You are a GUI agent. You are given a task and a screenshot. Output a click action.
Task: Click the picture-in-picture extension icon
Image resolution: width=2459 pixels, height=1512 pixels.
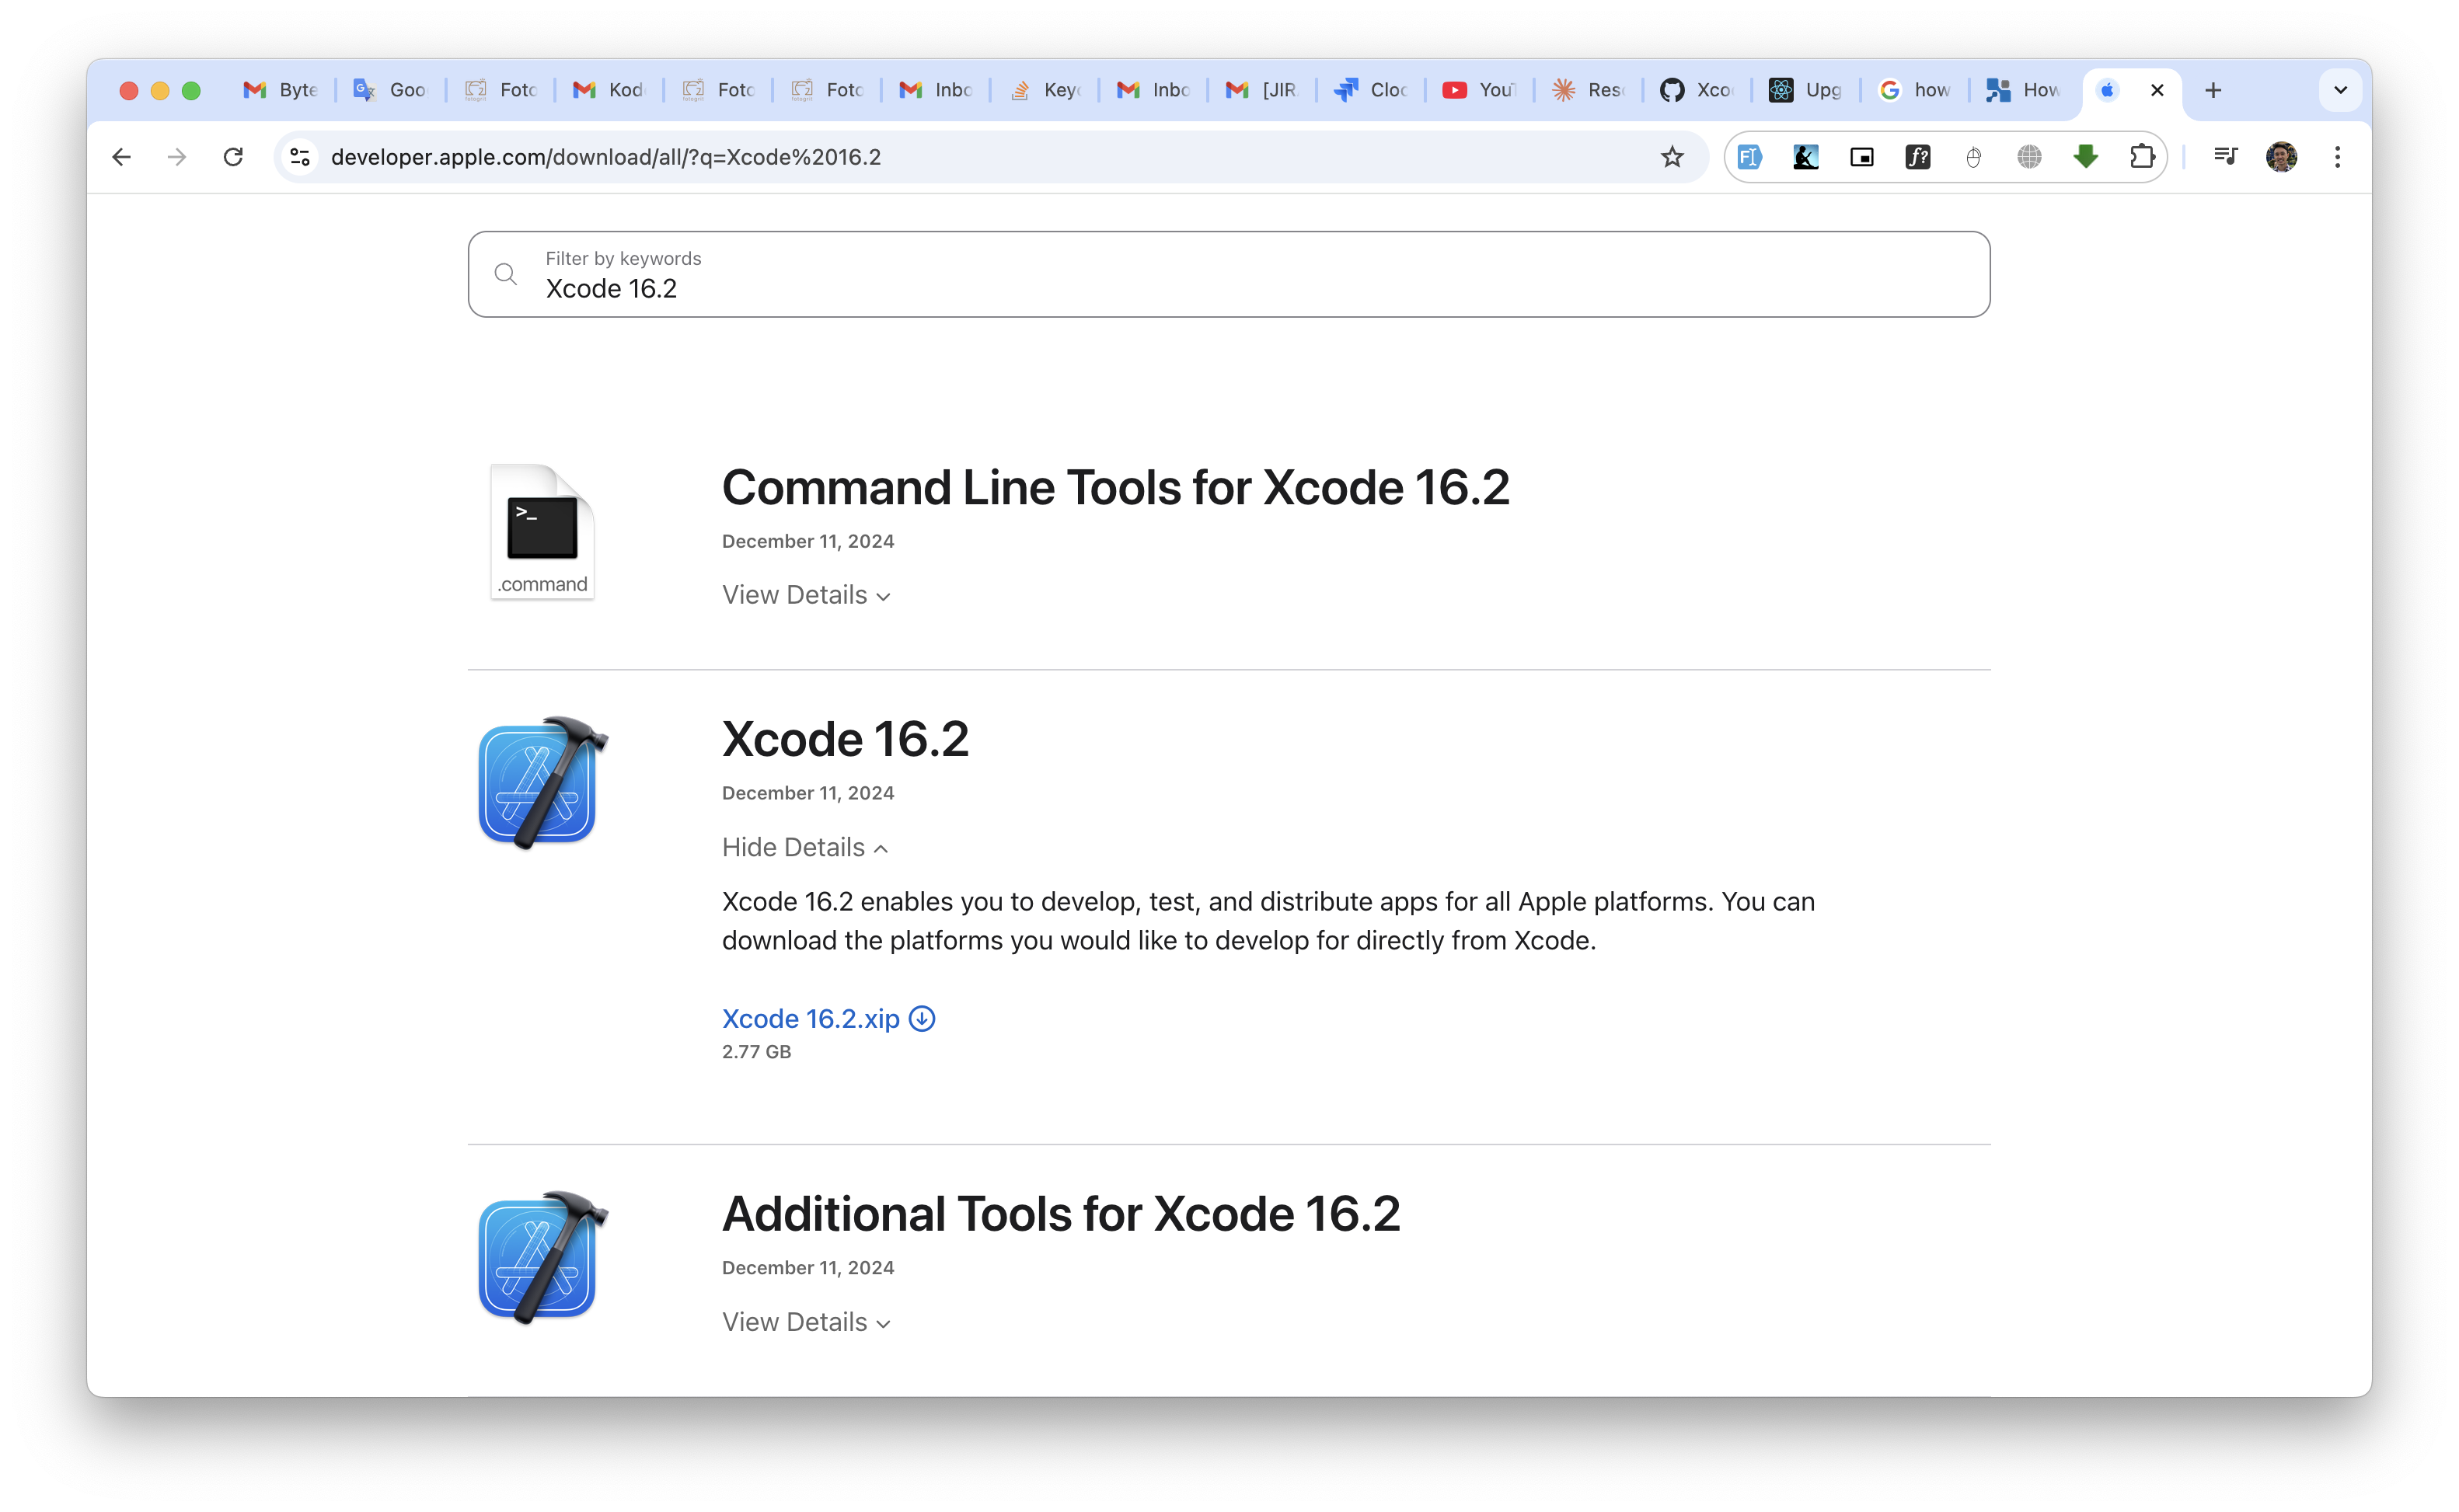coord(1861,157)
